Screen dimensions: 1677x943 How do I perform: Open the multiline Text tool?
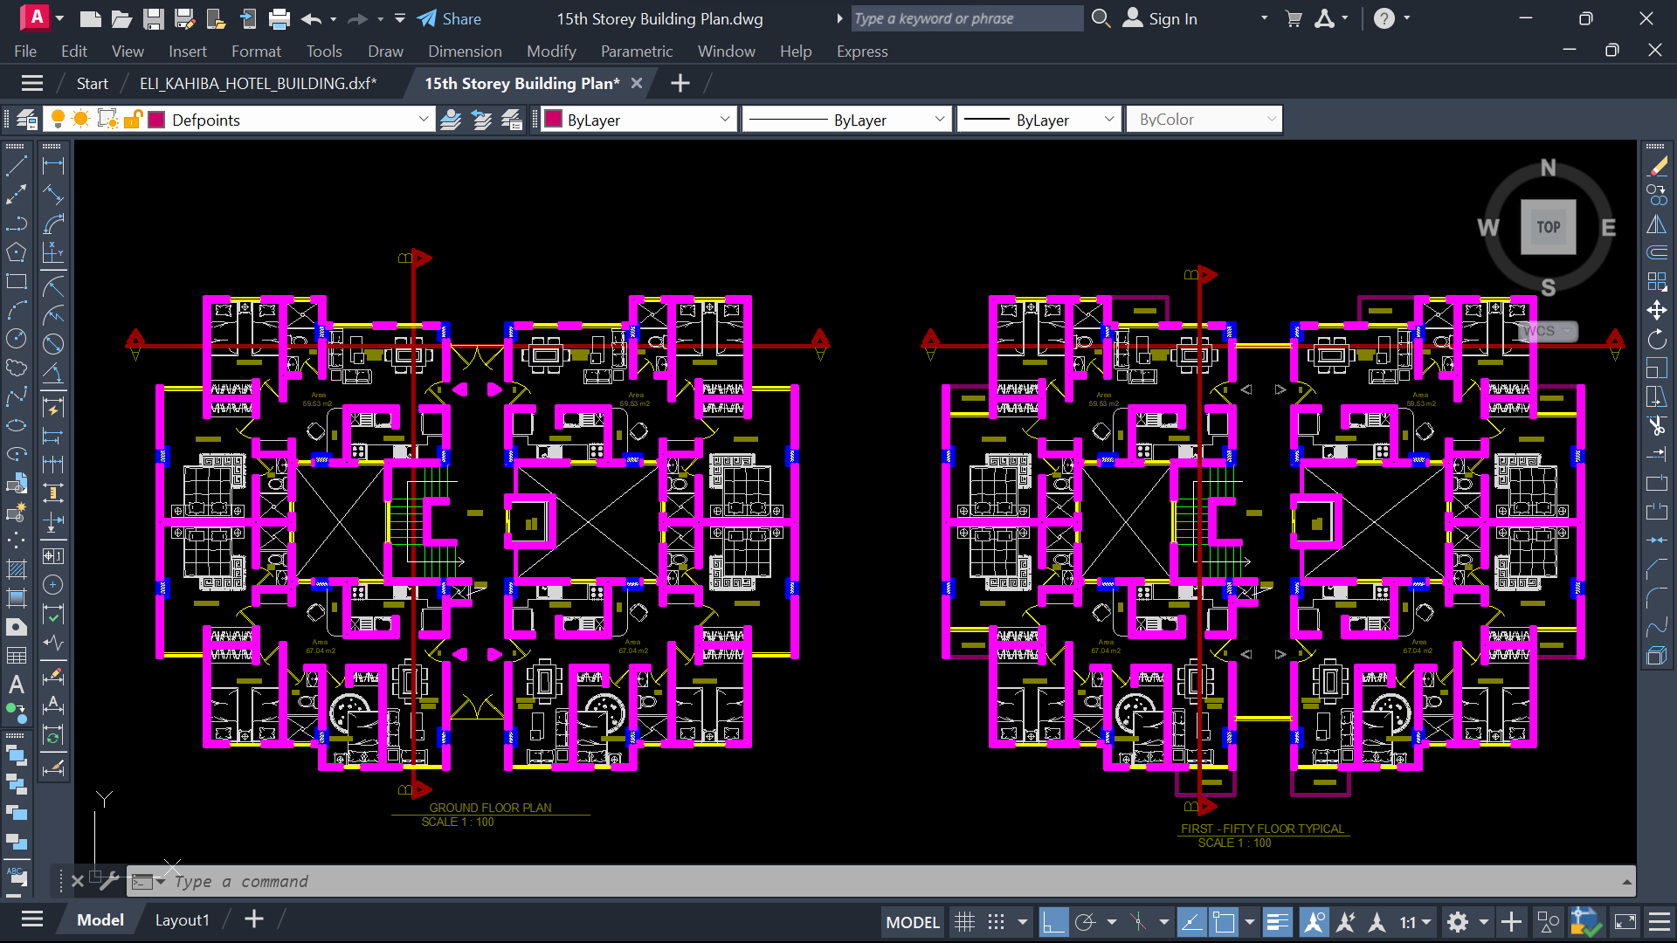[16, 685]
